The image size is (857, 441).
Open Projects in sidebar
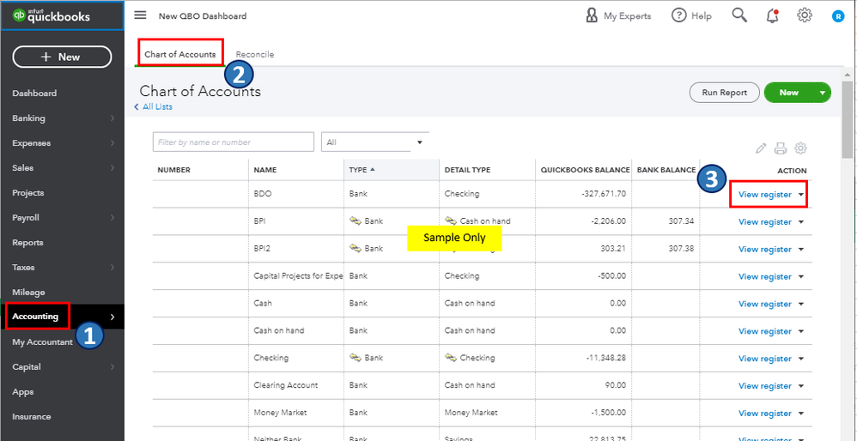(x=27, y=193)
